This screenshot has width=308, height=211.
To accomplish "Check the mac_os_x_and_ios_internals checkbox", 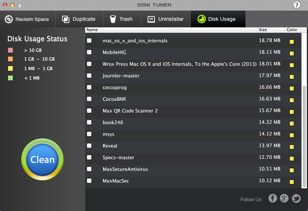I will [x=89, y=41].
